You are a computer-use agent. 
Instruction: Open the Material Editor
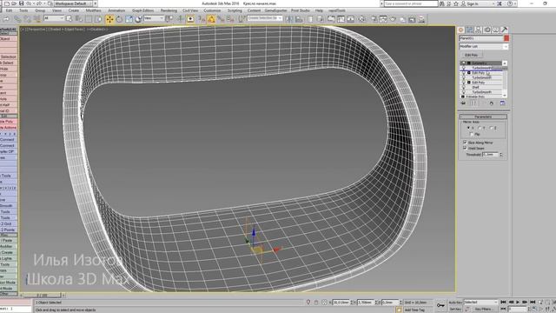pos(361,19)
